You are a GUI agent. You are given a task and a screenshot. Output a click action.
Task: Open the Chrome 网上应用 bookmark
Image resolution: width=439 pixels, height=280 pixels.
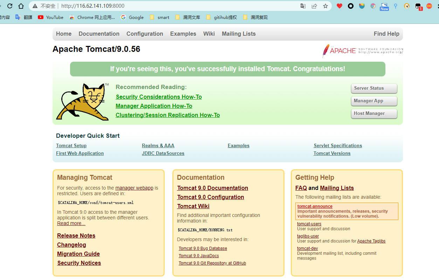tap(92, 17)
